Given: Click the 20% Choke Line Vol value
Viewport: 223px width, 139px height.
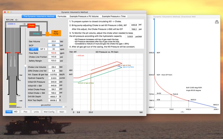Looking at the screenshot, I should (54, 71).
